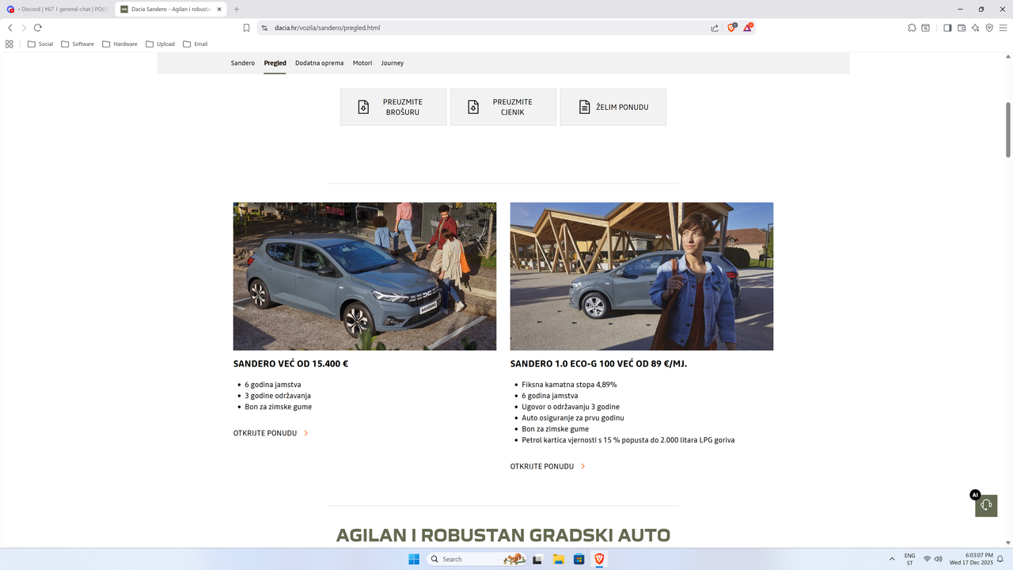Bookmark this page with the bookmark icon
Image resolution: width=1013 pixels, height=570 pixels.
(x=246, y=28)
